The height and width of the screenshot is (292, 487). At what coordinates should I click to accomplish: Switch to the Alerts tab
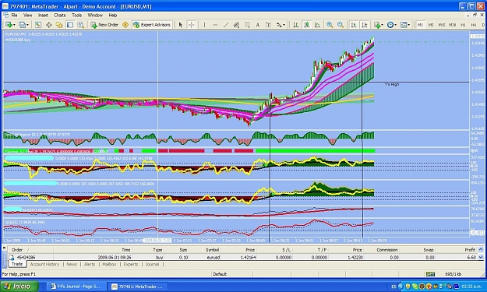click(90, 265)
